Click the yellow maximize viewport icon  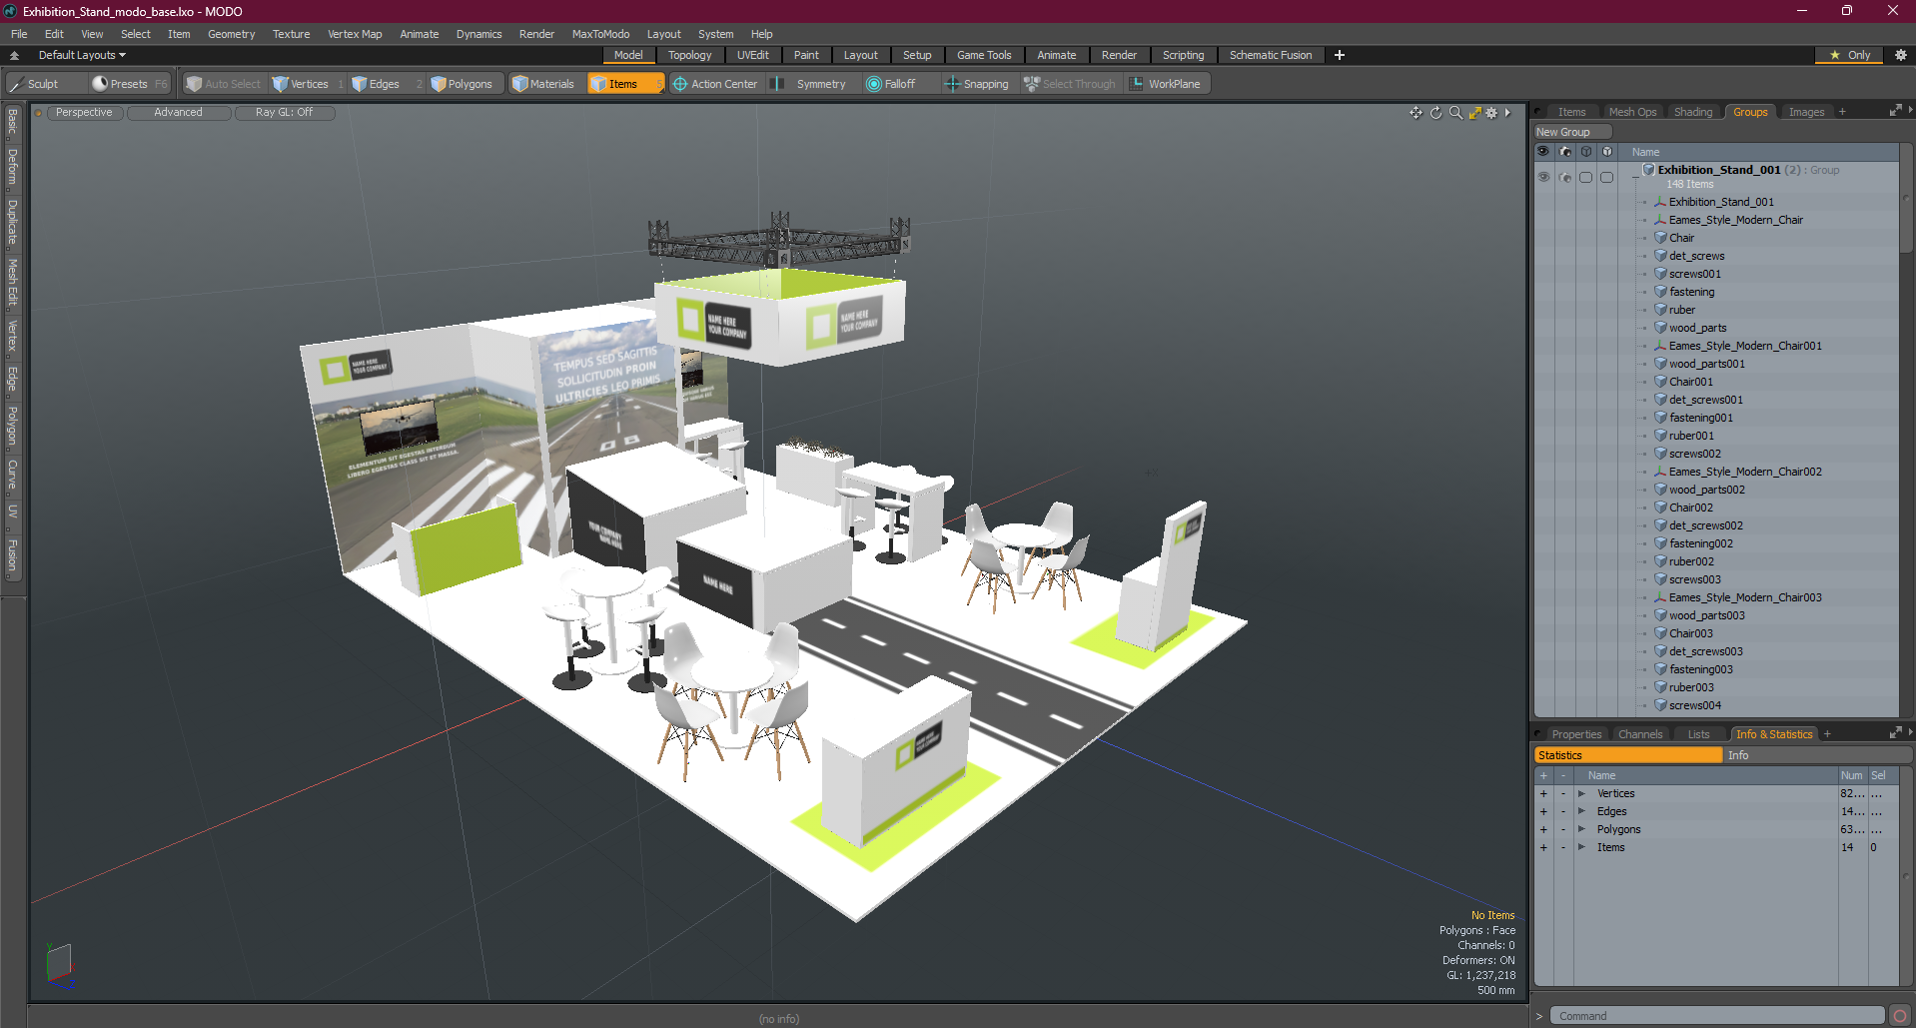[1474, 113]
